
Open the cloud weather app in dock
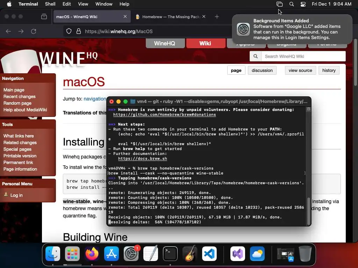click(257, 254)
